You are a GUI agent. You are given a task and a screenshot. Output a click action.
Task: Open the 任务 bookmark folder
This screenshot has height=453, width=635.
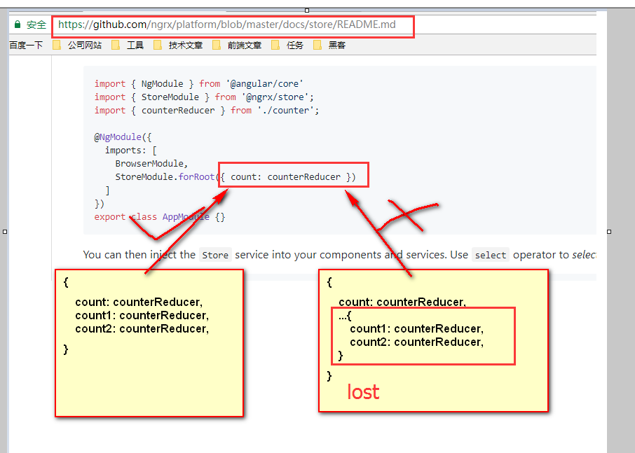(x=287, y=45)
